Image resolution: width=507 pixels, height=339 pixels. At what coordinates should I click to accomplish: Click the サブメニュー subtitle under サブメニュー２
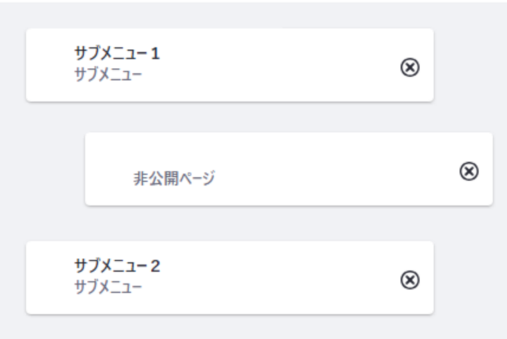[x=108, y=288]
